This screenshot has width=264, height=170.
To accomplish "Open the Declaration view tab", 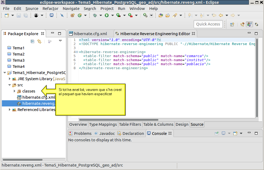I will (131, 134).
